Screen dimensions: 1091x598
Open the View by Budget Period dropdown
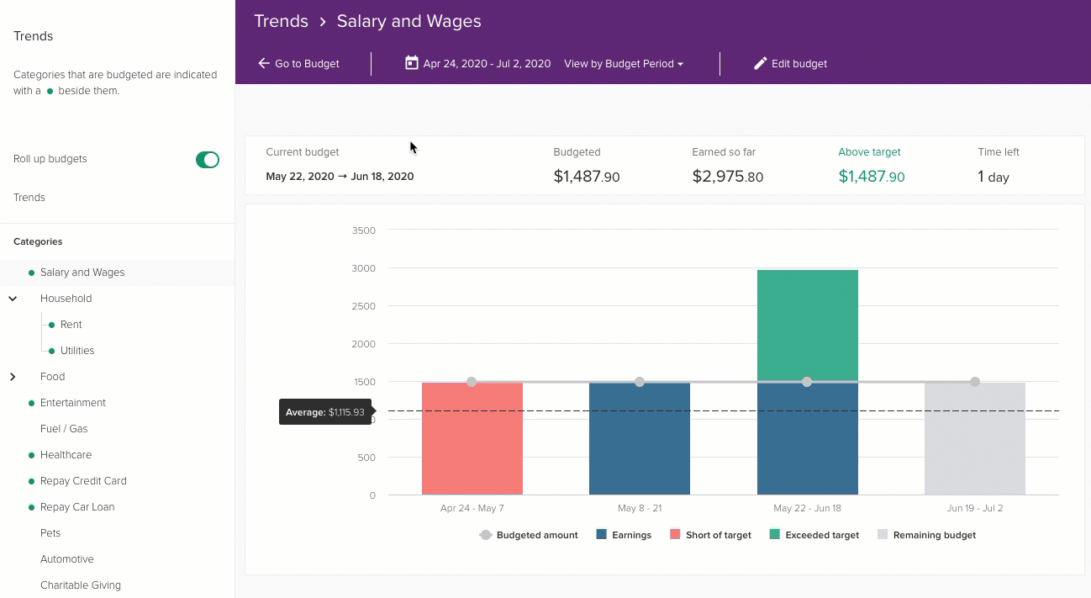(623, 63)
